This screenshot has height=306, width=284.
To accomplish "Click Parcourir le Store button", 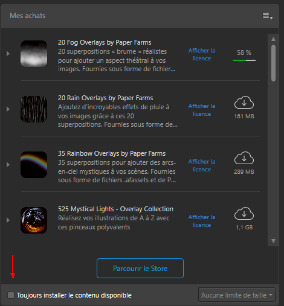I will point(140,269).
